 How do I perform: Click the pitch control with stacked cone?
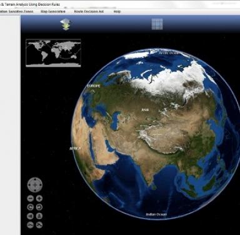click(x=39, y=216)
